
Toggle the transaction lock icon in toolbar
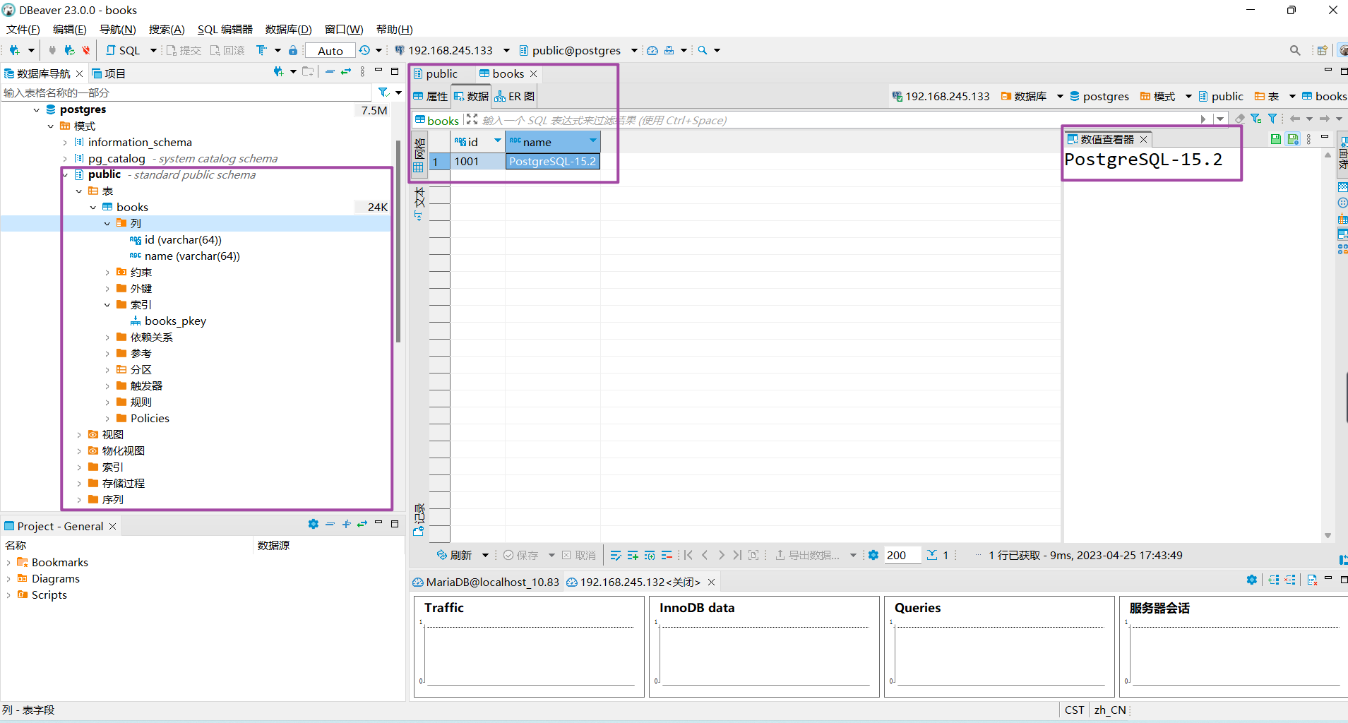click(x=293, y=50)
